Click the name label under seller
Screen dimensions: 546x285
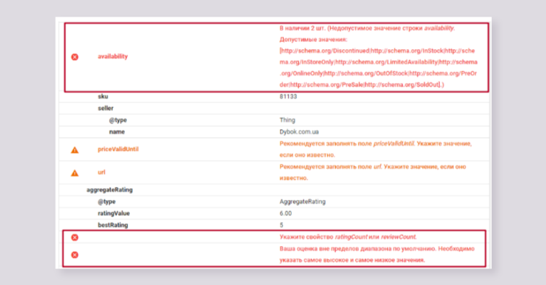(117, 132)
